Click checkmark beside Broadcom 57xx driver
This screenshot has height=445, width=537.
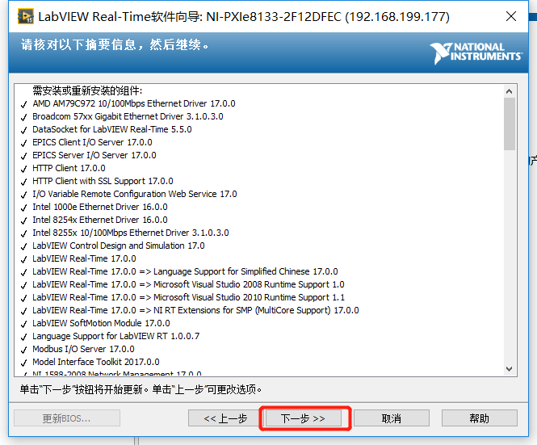(x=23, y=117)
